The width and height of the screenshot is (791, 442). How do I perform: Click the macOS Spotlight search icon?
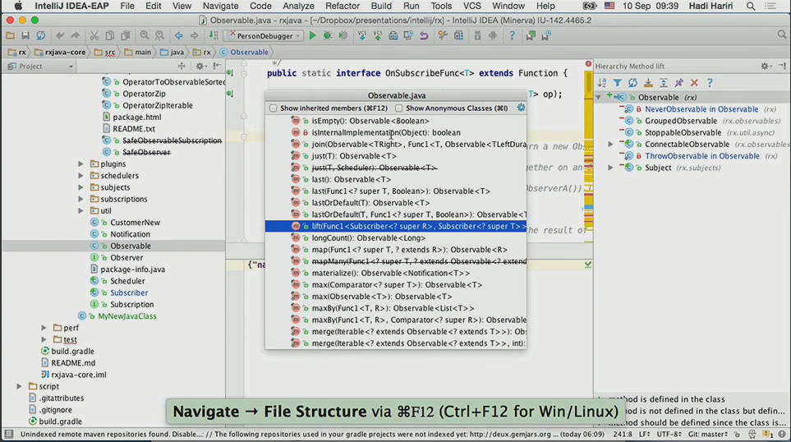751,6
